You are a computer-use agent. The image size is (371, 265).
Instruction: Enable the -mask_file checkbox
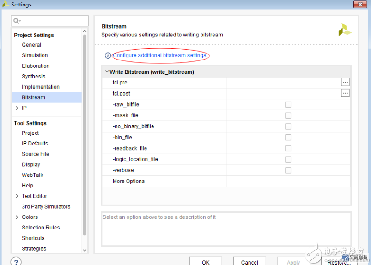click(288, 115)
